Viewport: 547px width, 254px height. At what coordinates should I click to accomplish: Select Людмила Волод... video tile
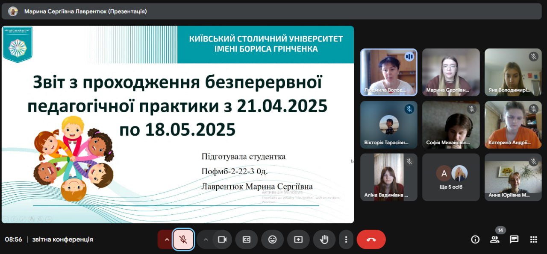pos(389,72)
